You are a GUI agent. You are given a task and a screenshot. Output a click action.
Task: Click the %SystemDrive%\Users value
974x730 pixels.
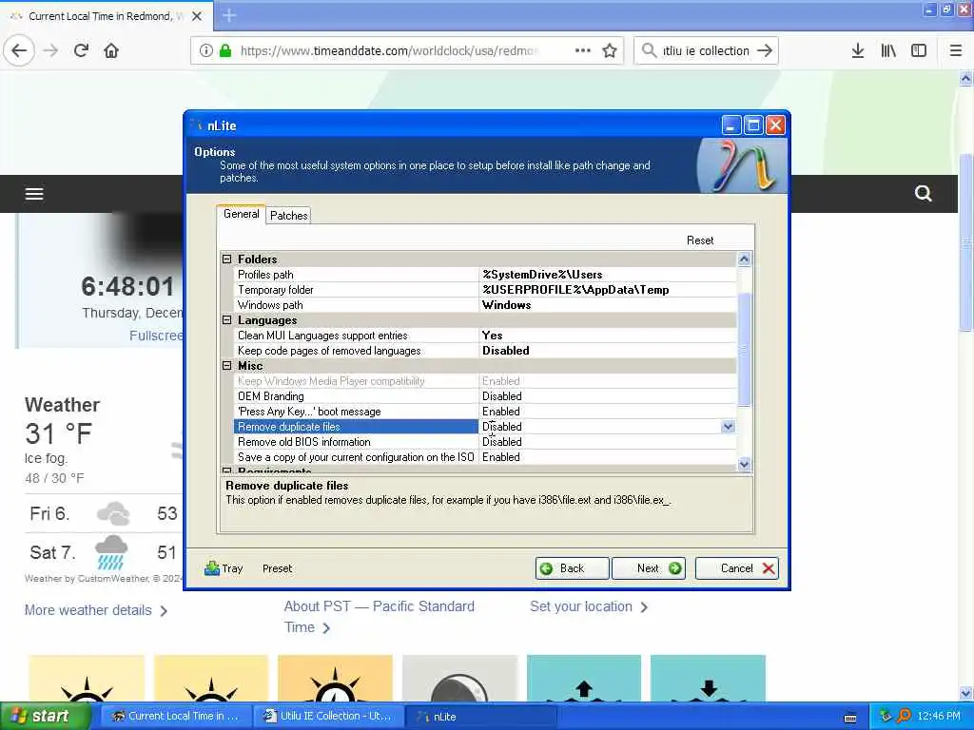click(542, 275)
